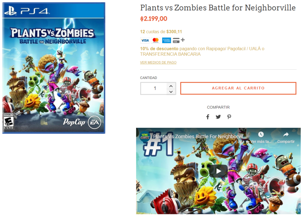Click the Visa card icon

coord(145,40)
